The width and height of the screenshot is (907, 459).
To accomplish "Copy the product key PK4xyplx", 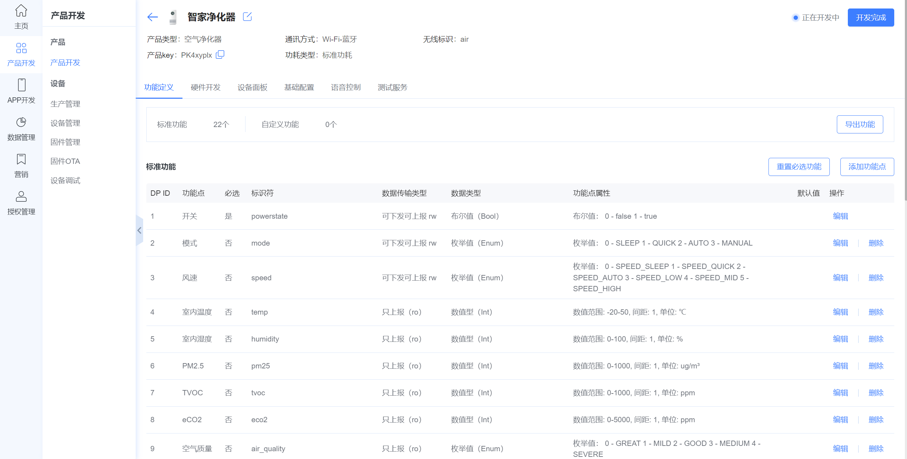I will tap(220, 54).
